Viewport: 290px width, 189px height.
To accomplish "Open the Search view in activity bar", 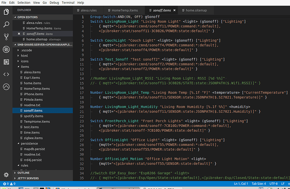I will (x=6, y=24).
